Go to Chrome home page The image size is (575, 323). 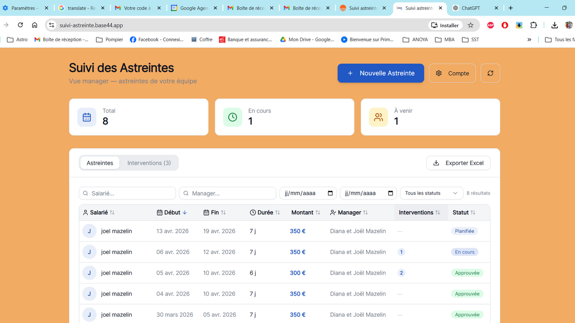[x=35, y=25]
